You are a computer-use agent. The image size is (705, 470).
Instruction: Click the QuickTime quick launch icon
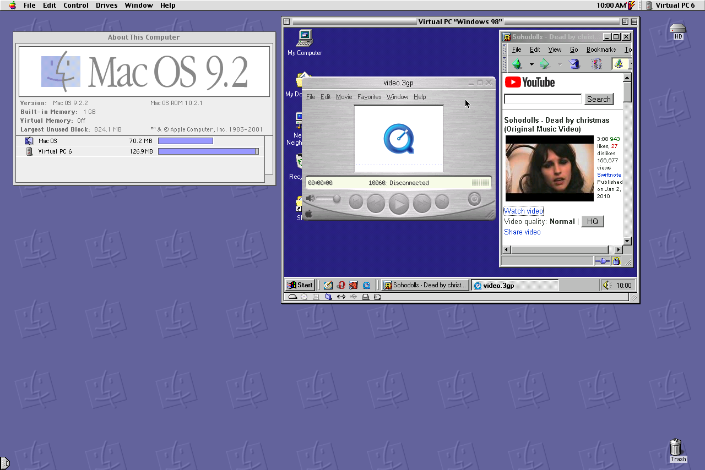pos(367,285)
